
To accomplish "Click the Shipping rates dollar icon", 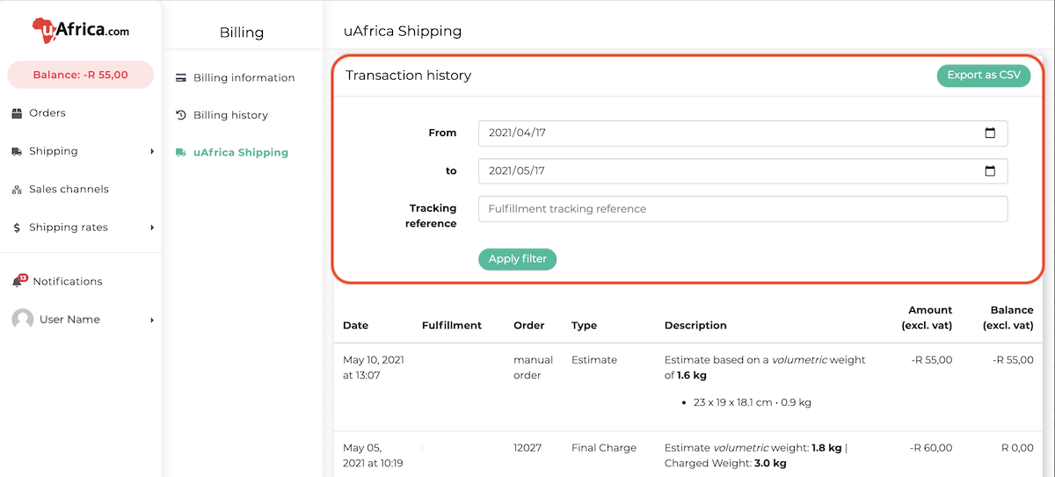I will (x=17, y=228).
